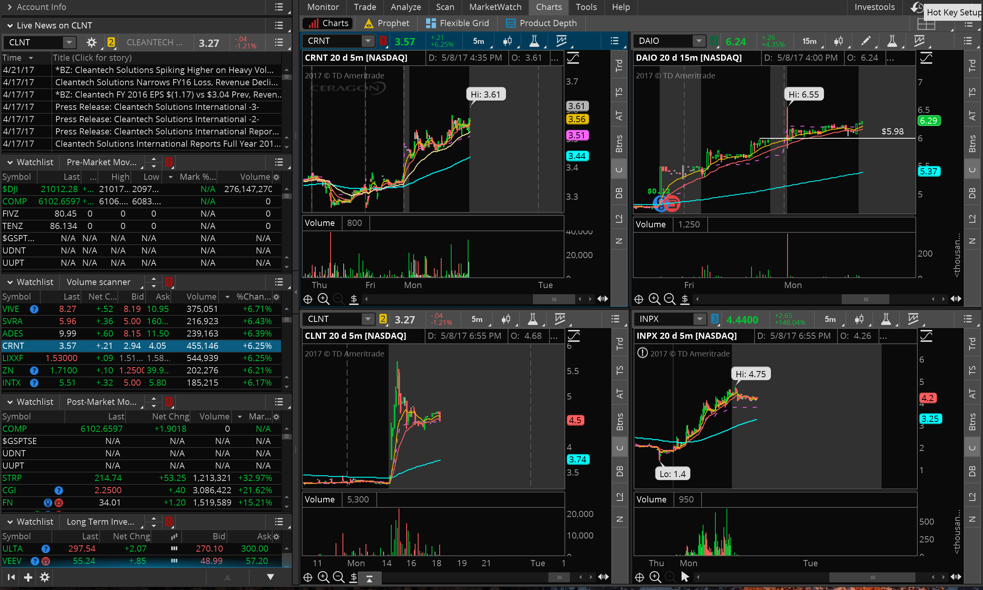The height and width of the screenshot is (590, 983).
Task: Select the candlestick style icon on the CRNT chart
Action: (508, 41)
